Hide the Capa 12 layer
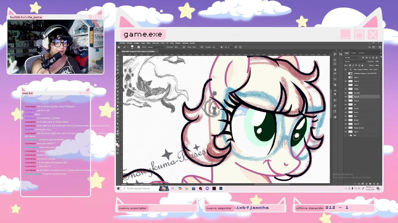 point(346,100)
